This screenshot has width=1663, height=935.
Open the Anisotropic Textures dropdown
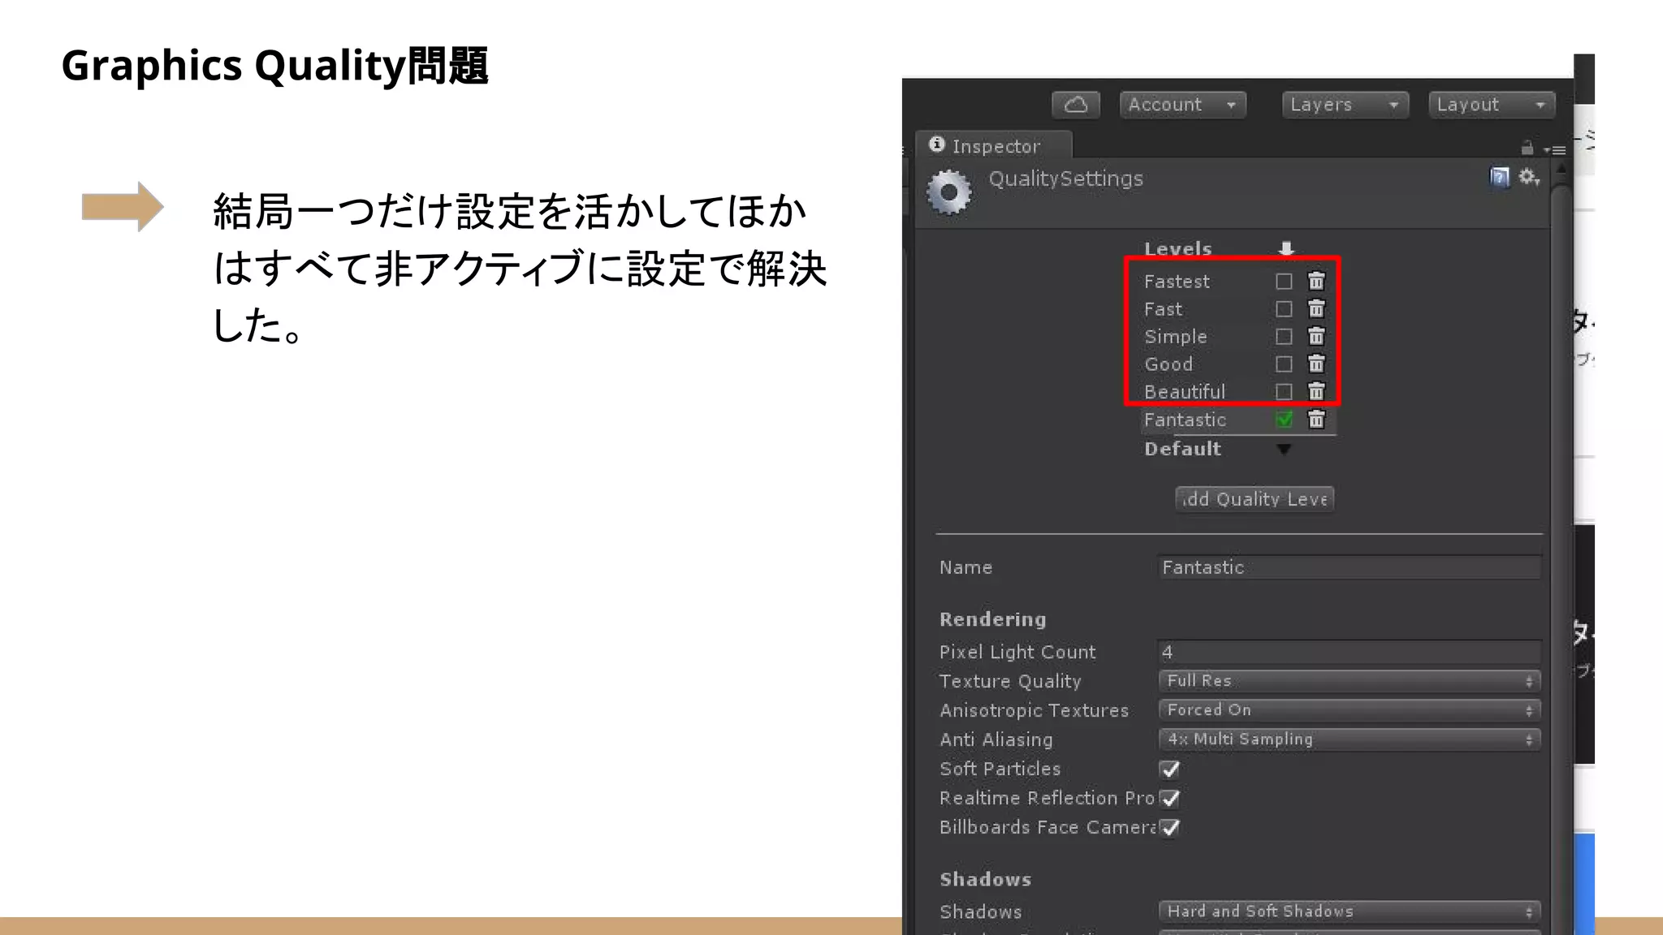click(1350, 710)
